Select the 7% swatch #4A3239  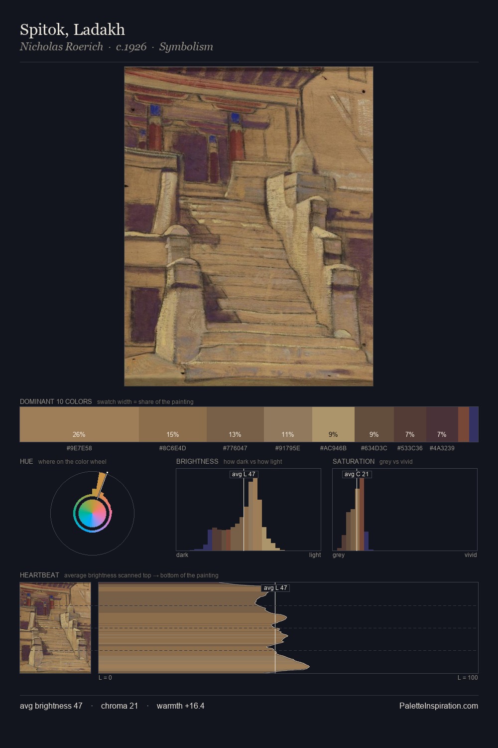coord(442,424)
